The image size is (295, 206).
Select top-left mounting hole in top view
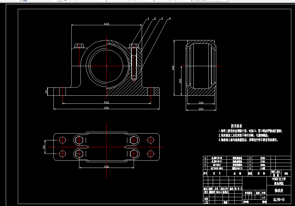pyautogui.click(x=62, y=140)
